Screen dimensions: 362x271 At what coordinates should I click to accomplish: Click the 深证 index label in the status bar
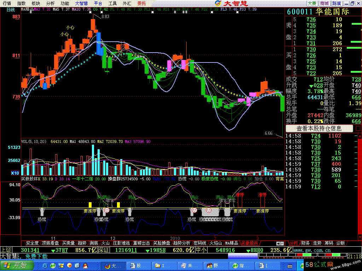pos(104,250)
